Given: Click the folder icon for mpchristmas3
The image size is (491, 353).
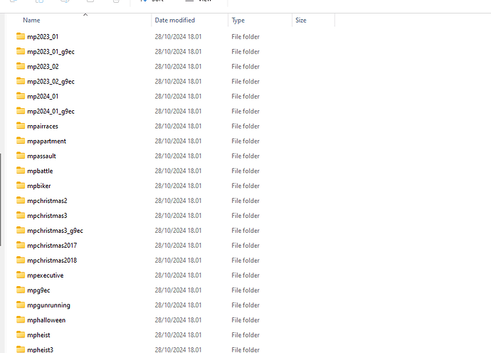Looking at the screenshot, I should [21, 215].
